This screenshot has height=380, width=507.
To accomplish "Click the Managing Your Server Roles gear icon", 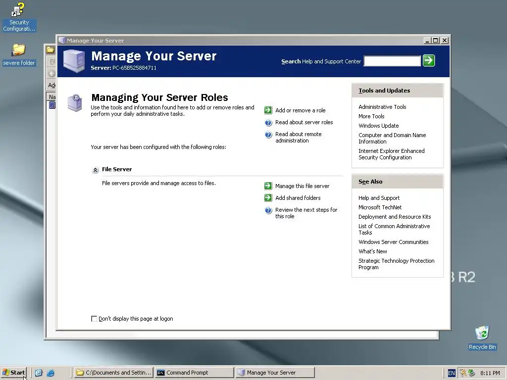I will coord(75,103).
